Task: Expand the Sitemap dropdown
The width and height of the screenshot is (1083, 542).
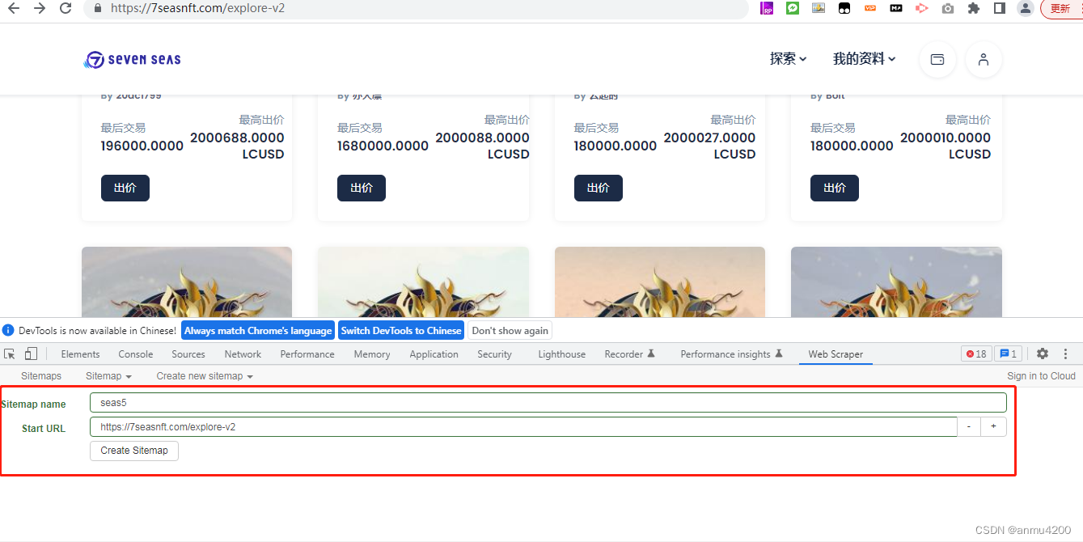Action: coord(108,376)
